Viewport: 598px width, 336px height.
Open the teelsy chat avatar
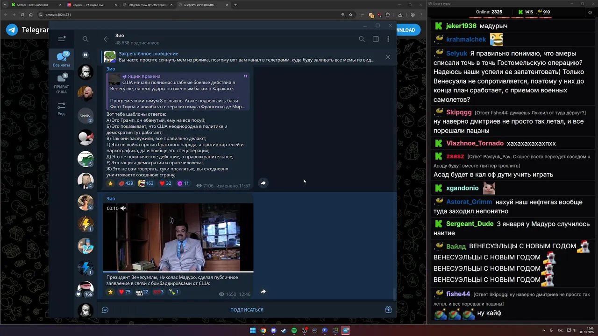pos(85,115)
